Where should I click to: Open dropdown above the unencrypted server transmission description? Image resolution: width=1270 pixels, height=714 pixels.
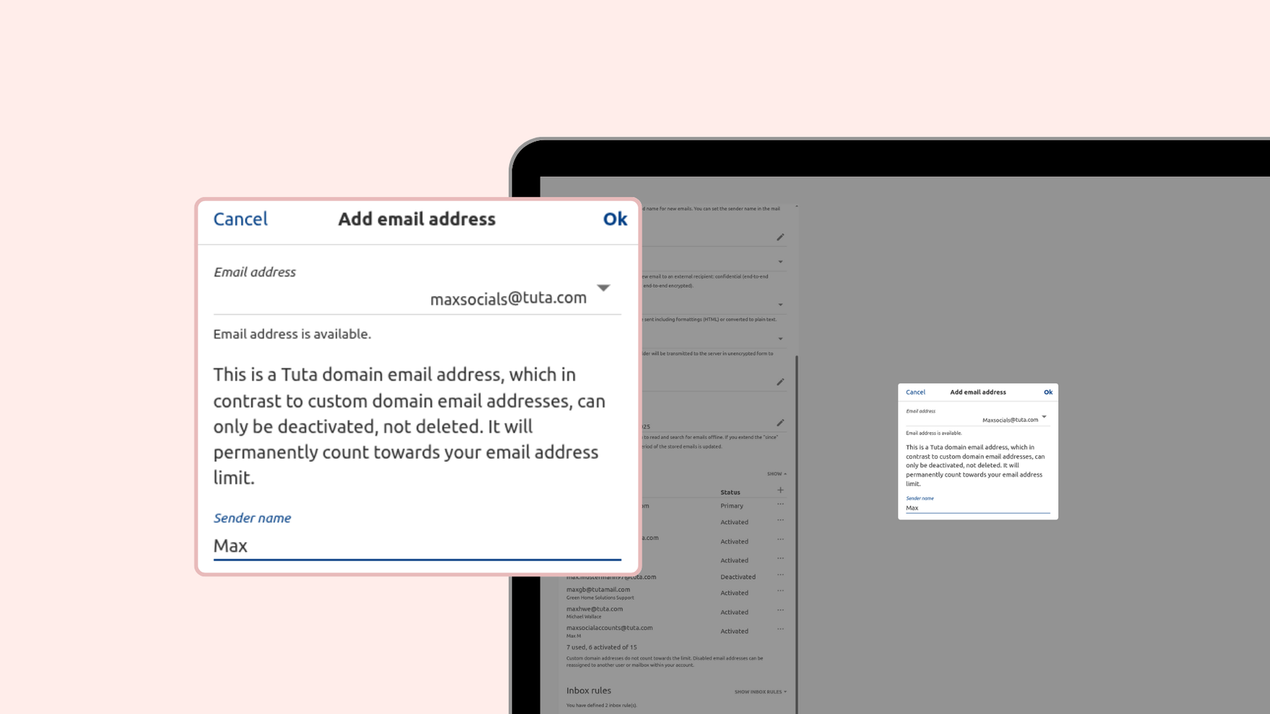coord(780,339)
